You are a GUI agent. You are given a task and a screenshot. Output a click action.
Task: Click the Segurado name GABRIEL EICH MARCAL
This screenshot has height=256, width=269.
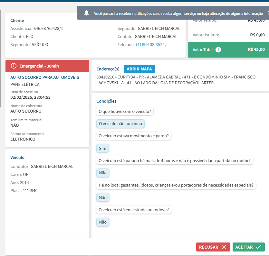click(159, 28)
